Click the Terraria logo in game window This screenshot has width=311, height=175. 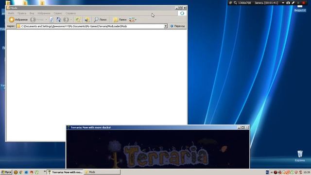pos(166,156)
